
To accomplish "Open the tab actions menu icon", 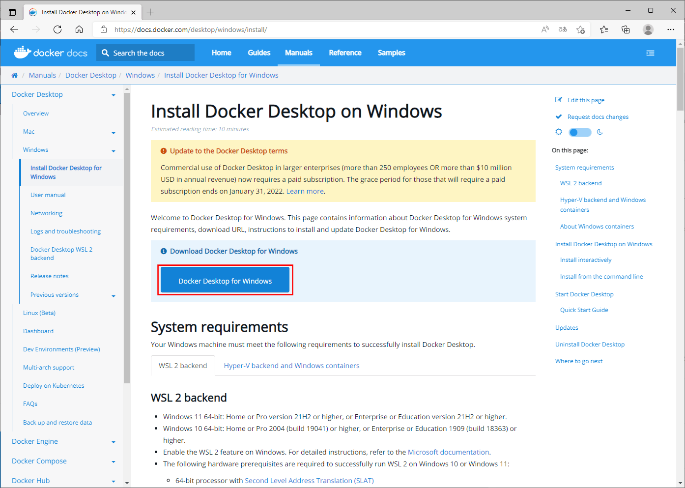I will (12, 12).
